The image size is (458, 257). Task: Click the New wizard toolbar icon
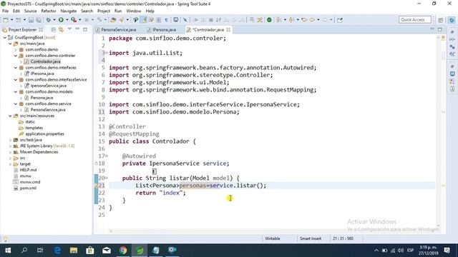point(6,20)
